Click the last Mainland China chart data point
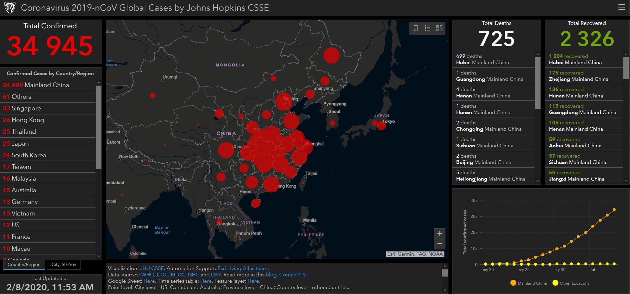Image resolution: width=630 pixels, height=294 pixels. pyautogui.click(x=614, y=210)
